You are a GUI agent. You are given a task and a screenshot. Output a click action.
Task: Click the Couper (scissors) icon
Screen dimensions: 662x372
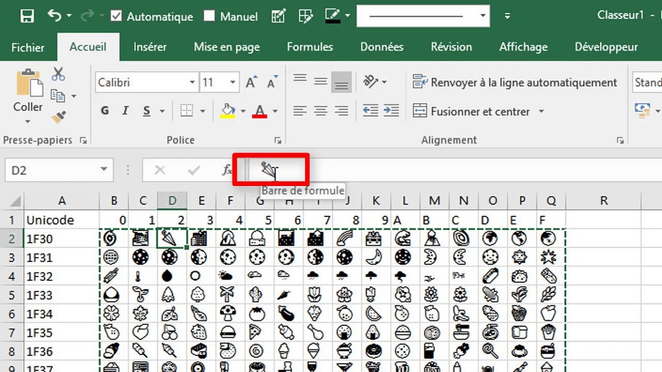pyautogui.click(x=58, y=74)
